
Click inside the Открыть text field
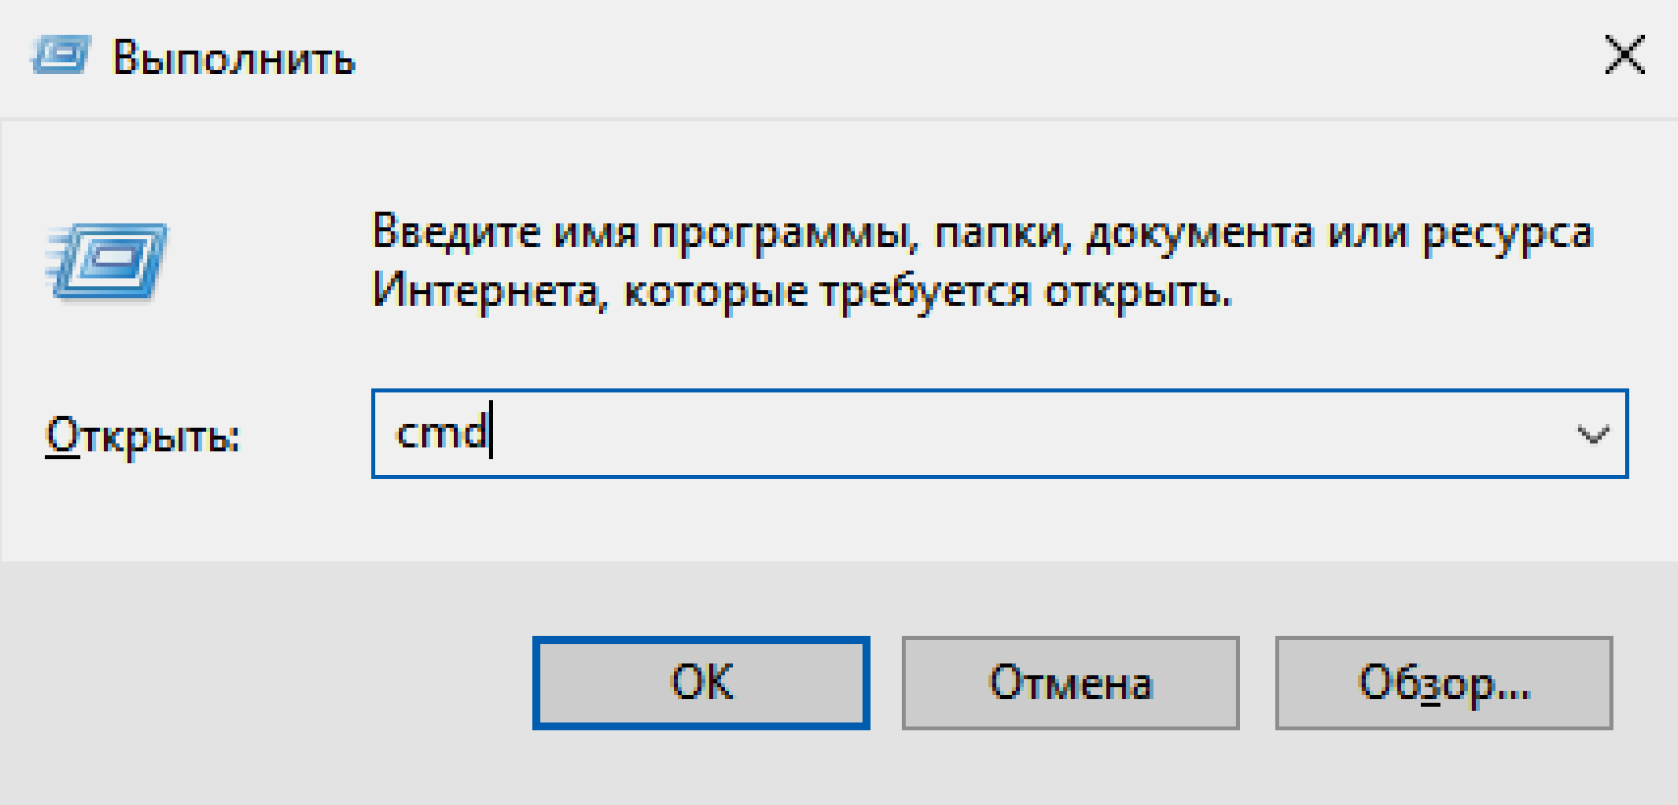[x=999, y=434]
